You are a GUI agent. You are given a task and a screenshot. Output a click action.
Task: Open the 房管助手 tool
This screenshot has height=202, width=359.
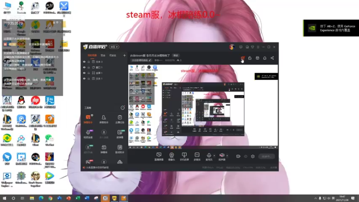[x=104, y=119]
